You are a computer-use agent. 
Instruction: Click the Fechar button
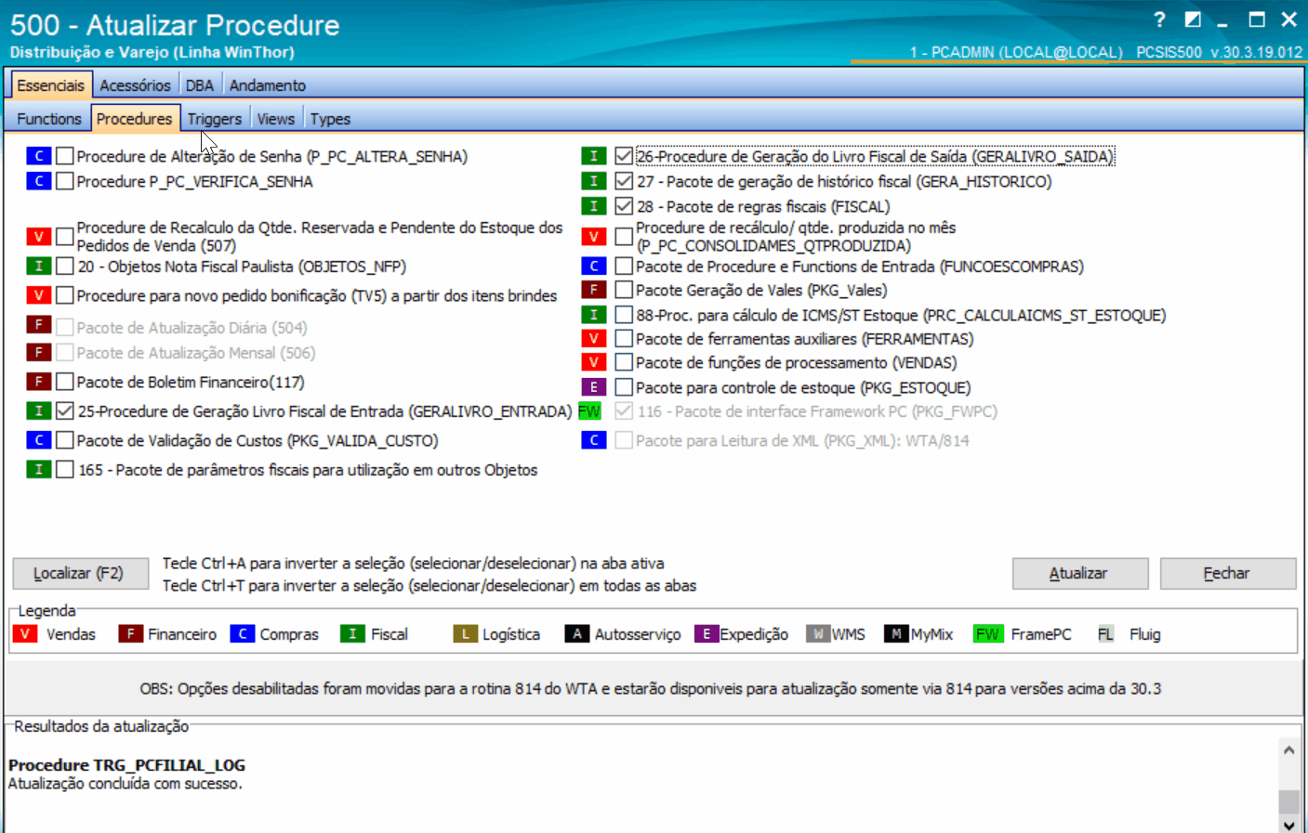1228,573
